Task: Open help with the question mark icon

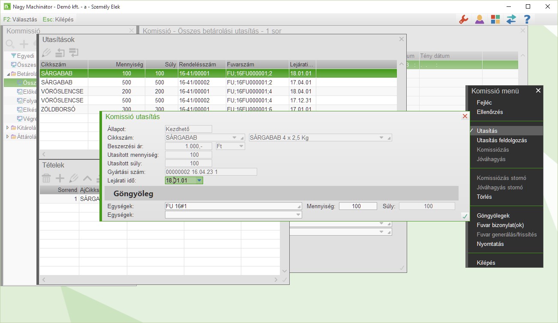Action: tap(527, 19)
